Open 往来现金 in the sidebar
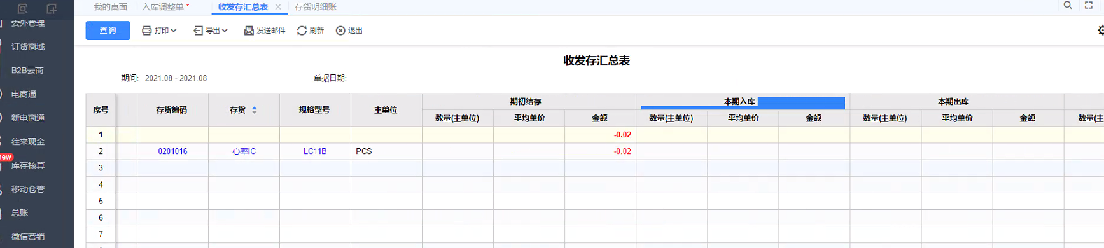 [x=28, y=142]
